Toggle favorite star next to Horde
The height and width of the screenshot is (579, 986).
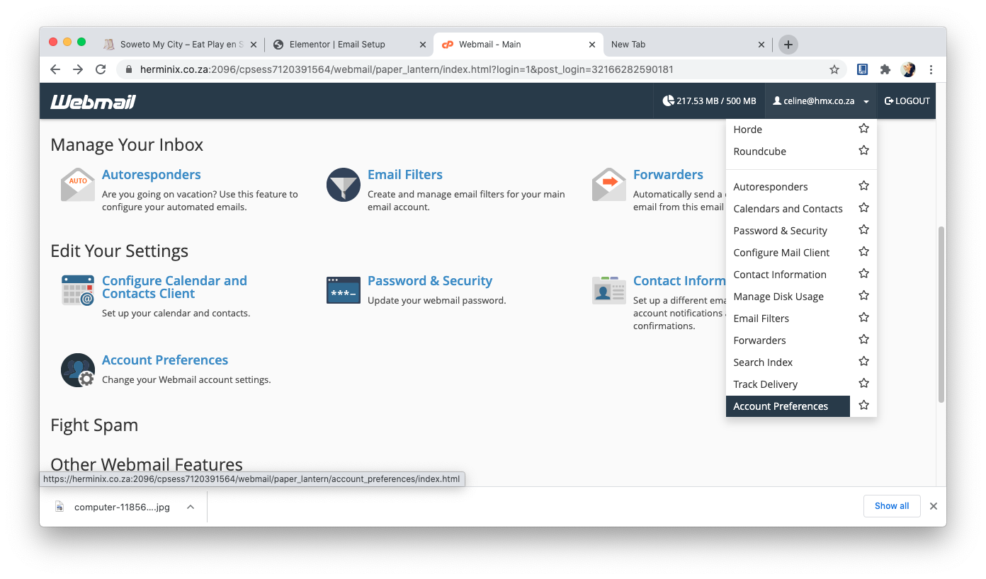coord(863,129)
